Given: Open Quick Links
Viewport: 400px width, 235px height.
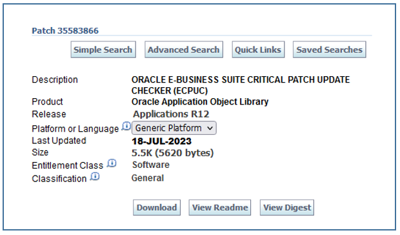Looking at the screenshot, I should coord(258,50).
